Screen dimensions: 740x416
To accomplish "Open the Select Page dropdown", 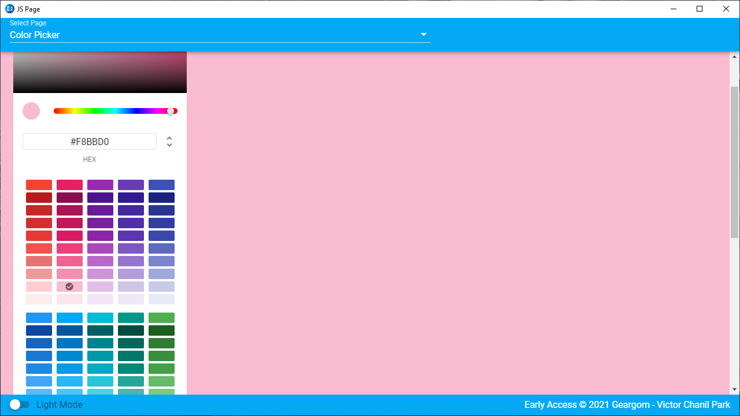I will (x=220, y=35).
